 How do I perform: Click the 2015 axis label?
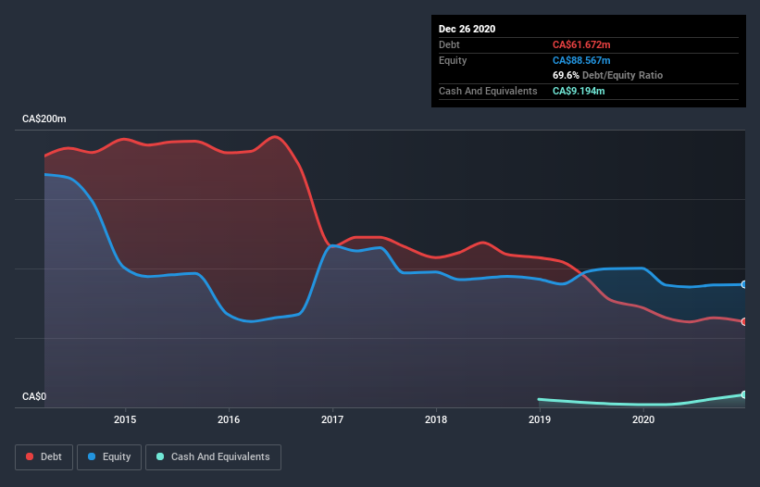click(x=125, y=419)
